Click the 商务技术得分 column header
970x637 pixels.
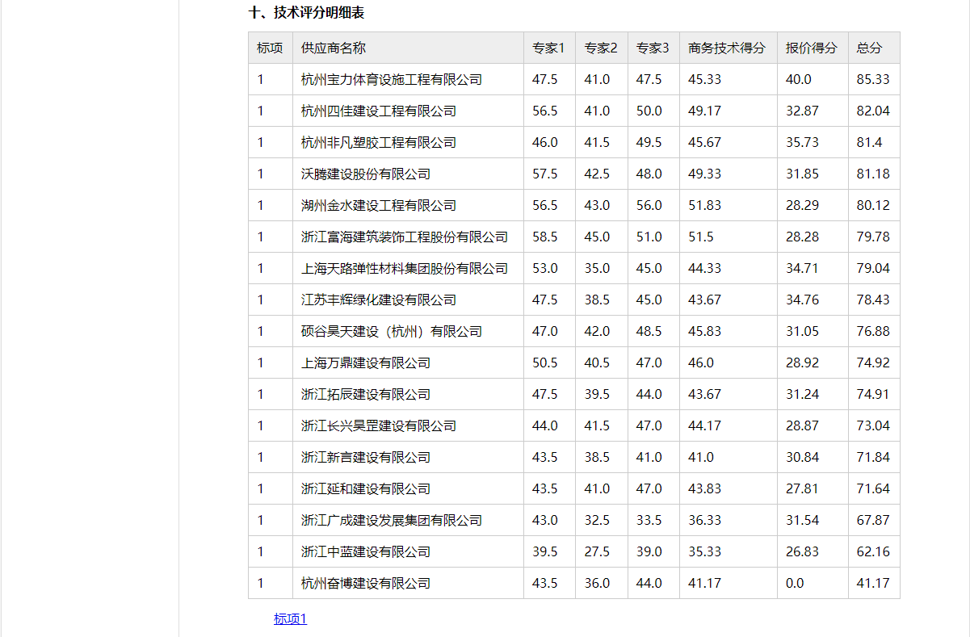pyautogui.click(x=726, y=48)
